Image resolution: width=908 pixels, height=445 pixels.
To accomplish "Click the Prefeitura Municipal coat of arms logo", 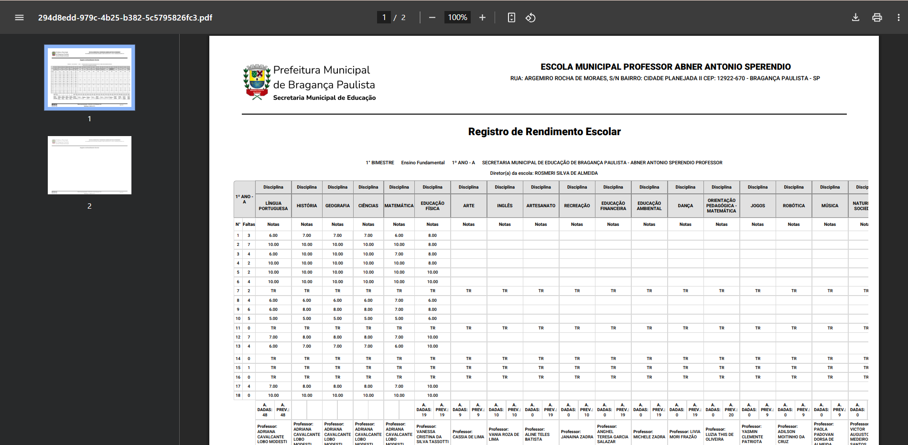I will [257, 82].
